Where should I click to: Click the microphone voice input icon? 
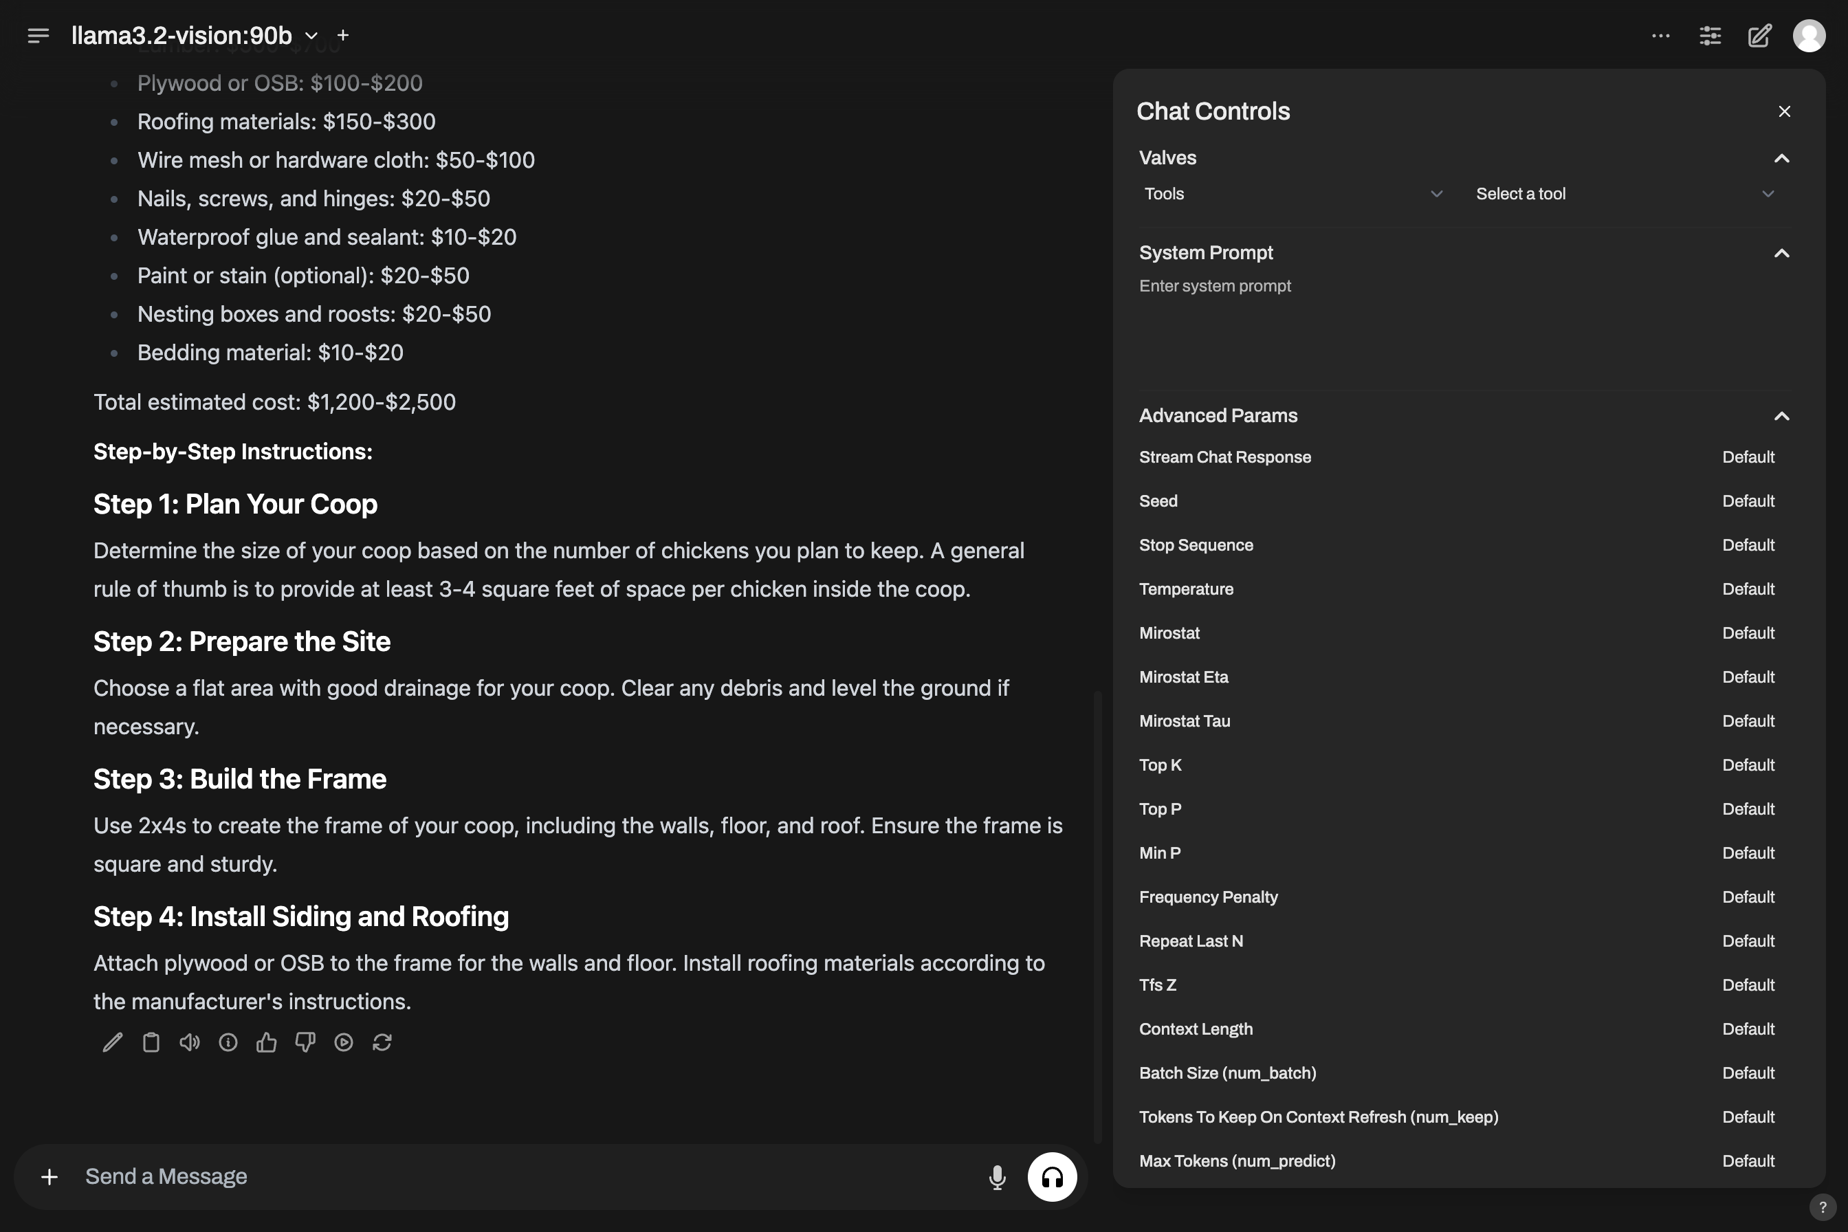click(997, 1176)
